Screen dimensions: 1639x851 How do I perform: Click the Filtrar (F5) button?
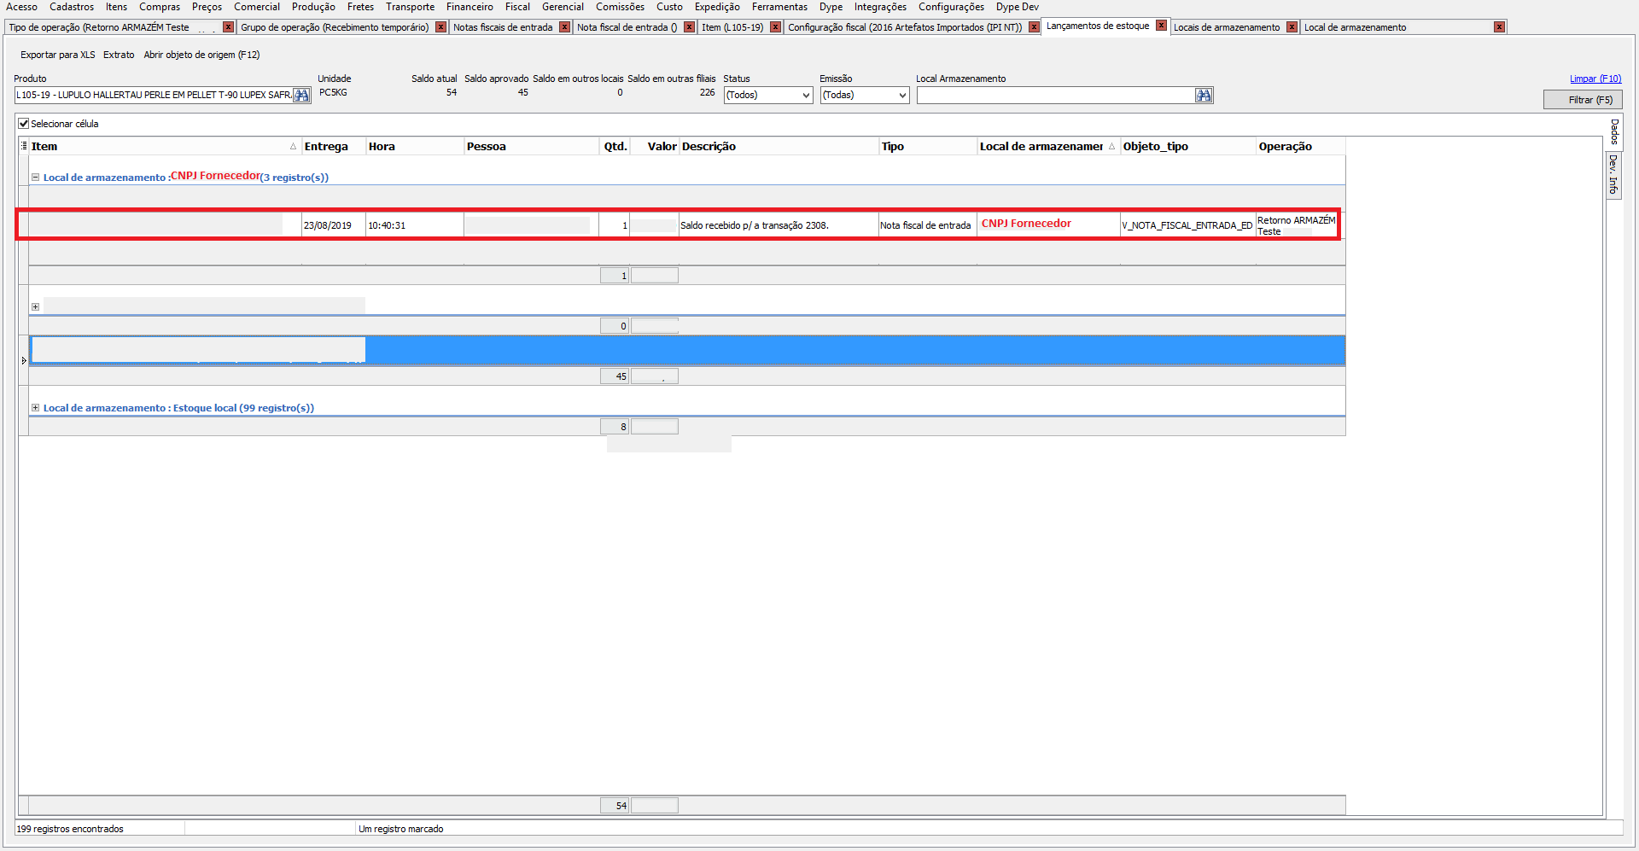click(1583, 100)
